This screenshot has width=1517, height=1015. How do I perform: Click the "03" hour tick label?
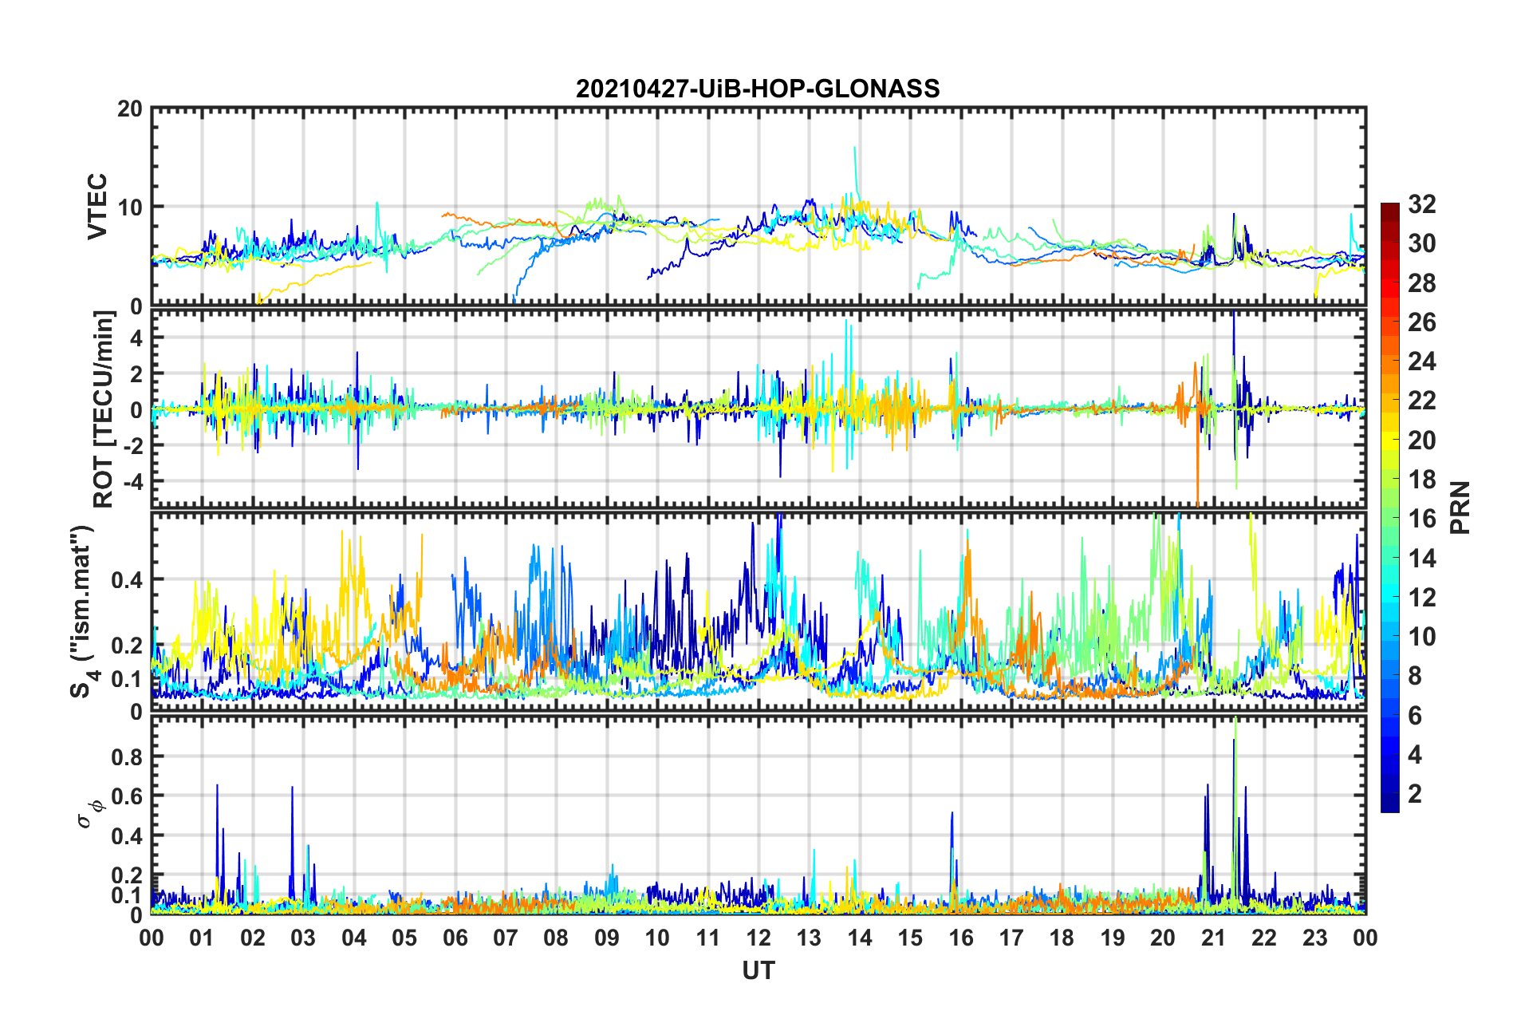point(303,938)
